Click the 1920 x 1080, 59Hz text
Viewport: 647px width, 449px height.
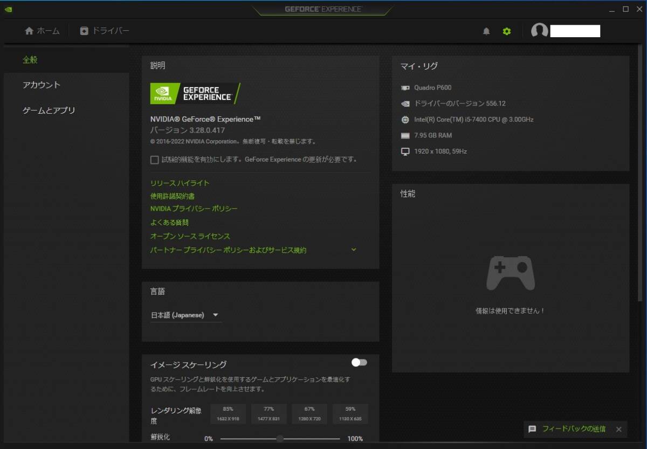click(x=440, y=151)
